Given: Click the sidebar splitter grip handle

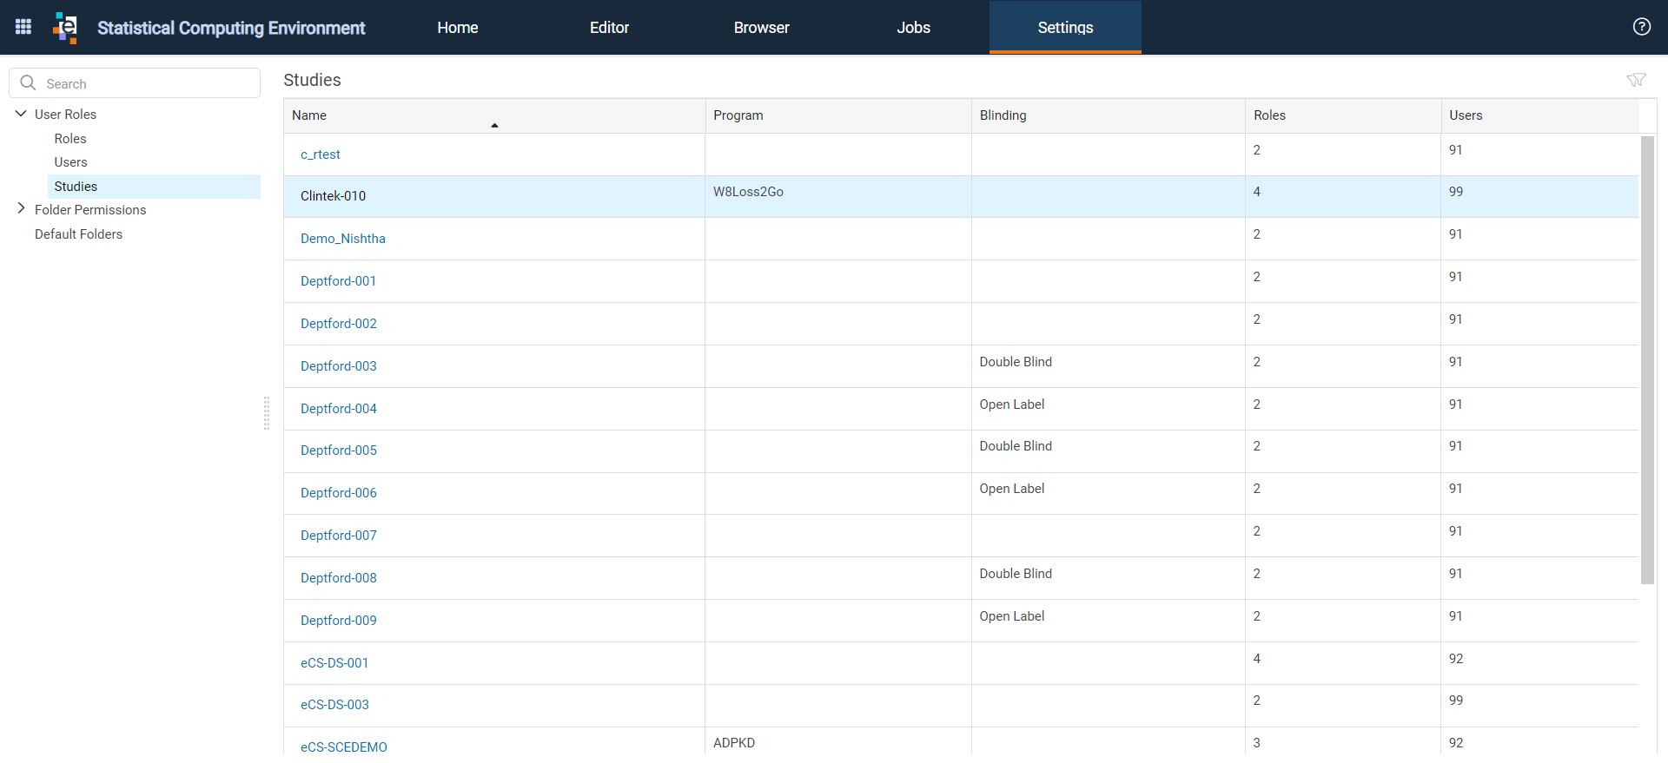Looking at the screenshot, I should [x=267, y=413].
